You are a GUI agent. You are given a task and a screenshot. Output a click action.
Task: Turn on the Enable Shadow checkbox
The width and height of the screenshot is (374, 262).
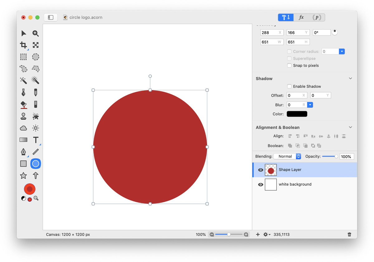290,87
